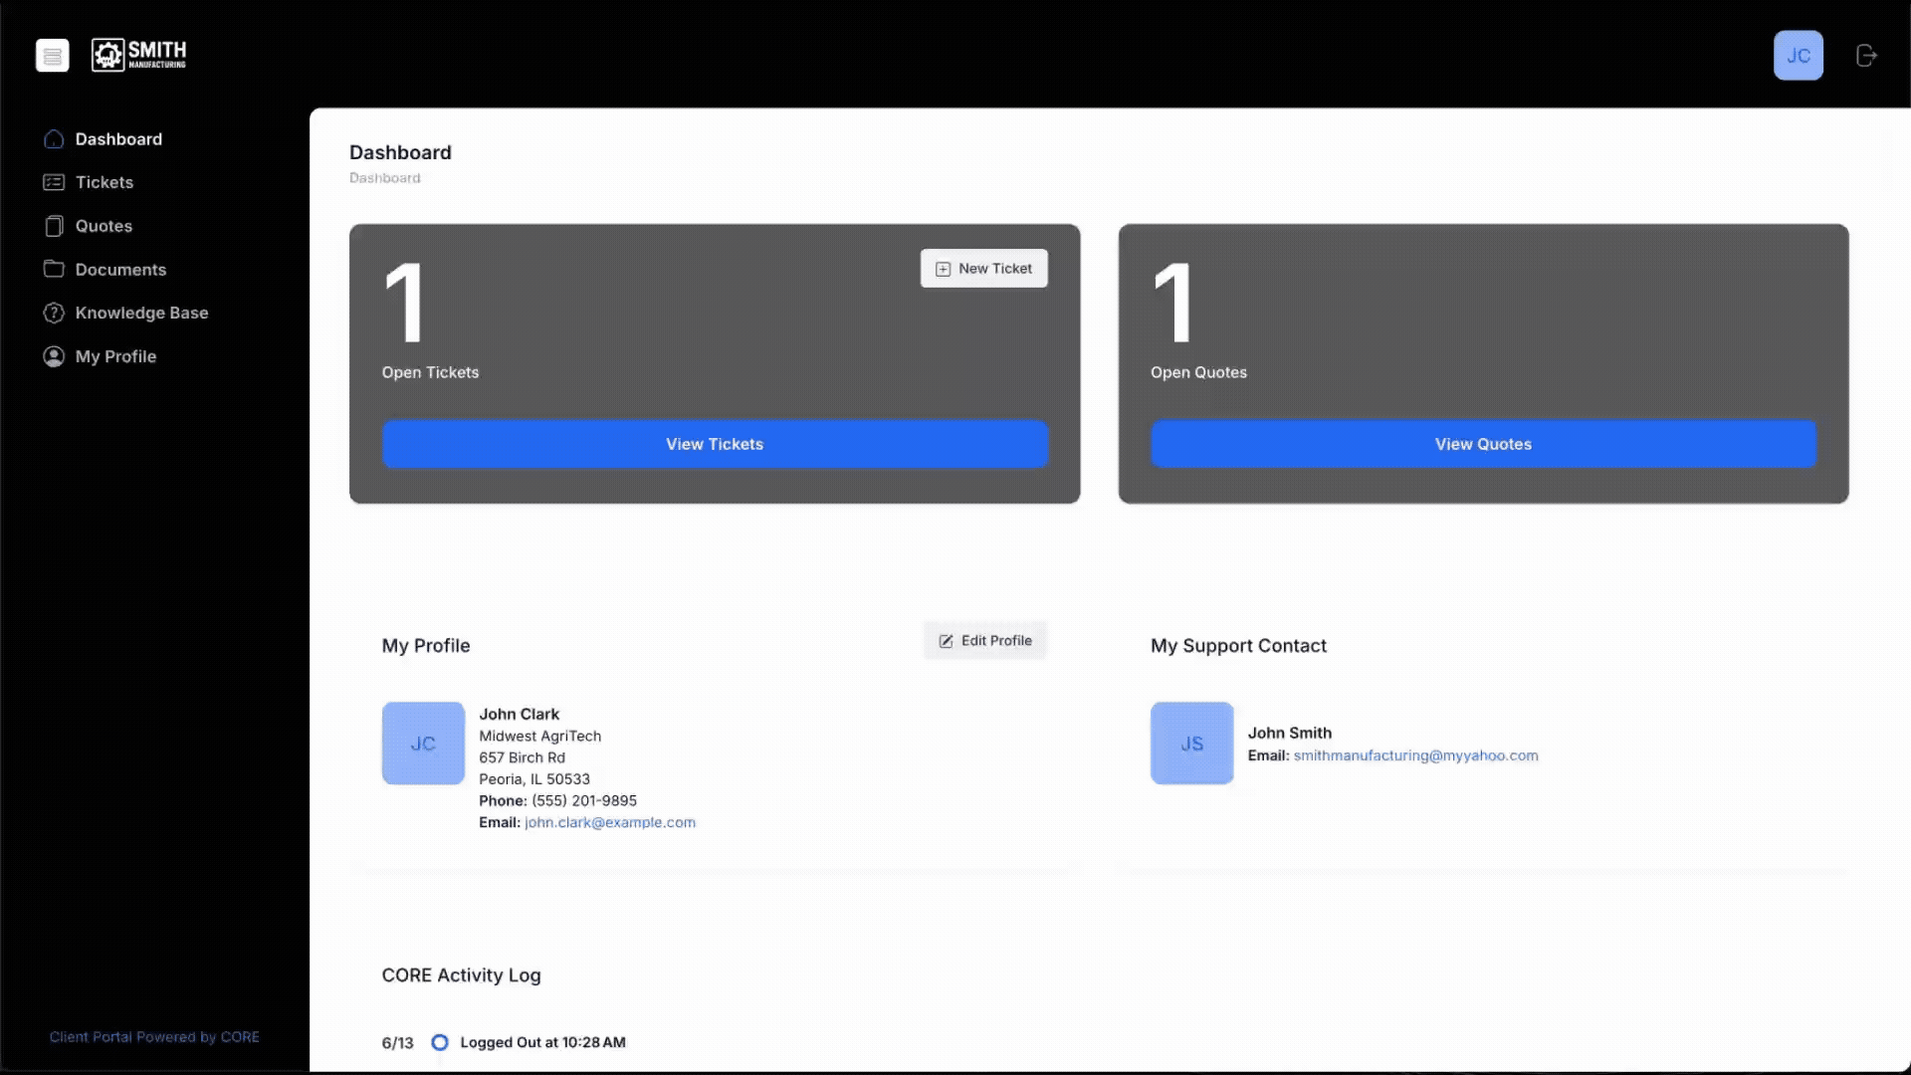The width and height of the screenshot is (1911, 1075).
Task: Click the Logged Out activity log marker
Action: [x=439, y=1042]
